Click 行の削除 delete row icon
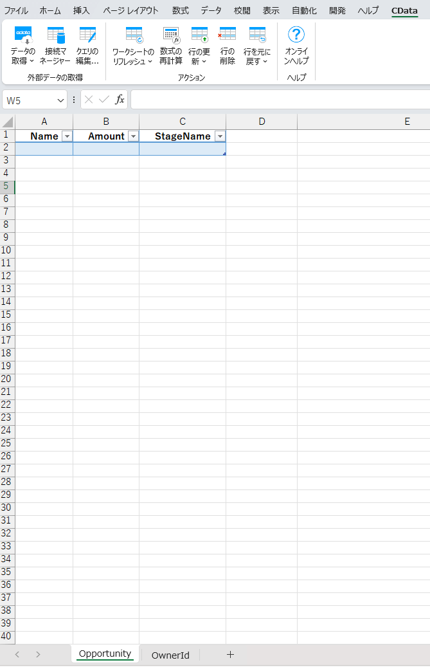This screenshot has height=667, width=430. pos(228,46)
